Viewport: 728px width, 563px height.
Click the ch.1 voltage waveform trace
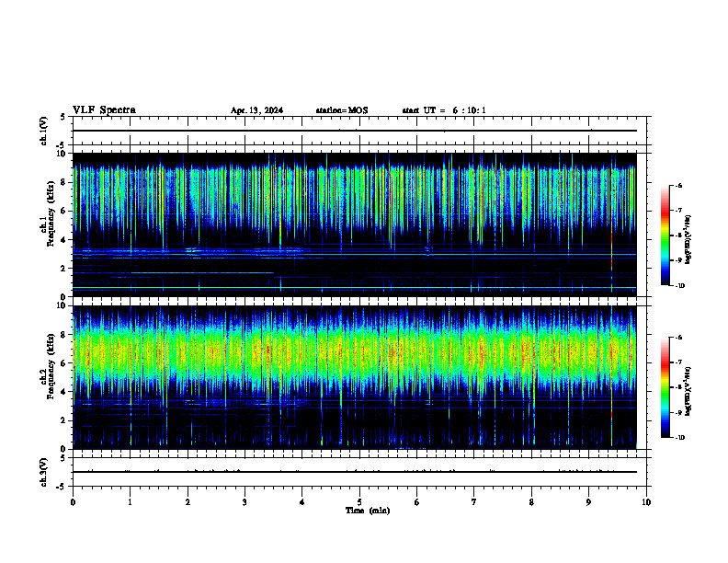coord(355,131)
